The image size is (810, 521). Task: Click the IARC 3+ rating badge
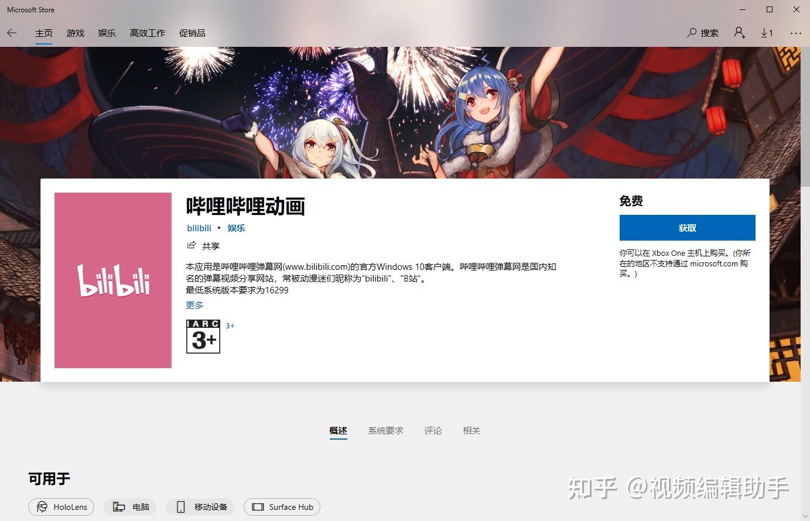pyautogui.click(x=203, y=337)
